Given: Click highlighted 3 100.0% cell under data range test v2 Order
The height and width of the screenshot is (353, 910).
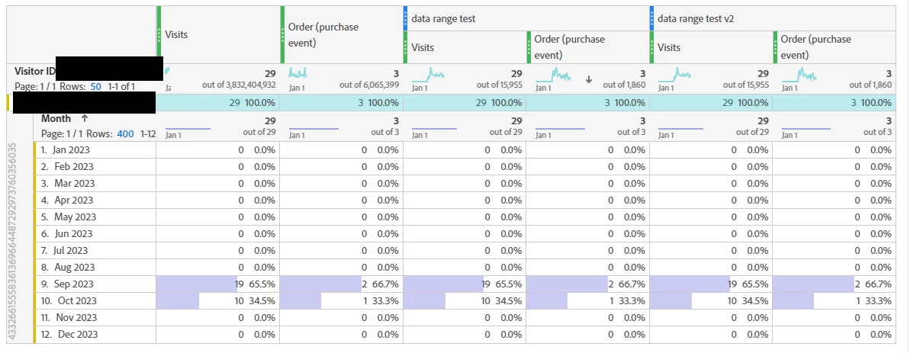Looking at the screenshot, I should coord(834,103).
